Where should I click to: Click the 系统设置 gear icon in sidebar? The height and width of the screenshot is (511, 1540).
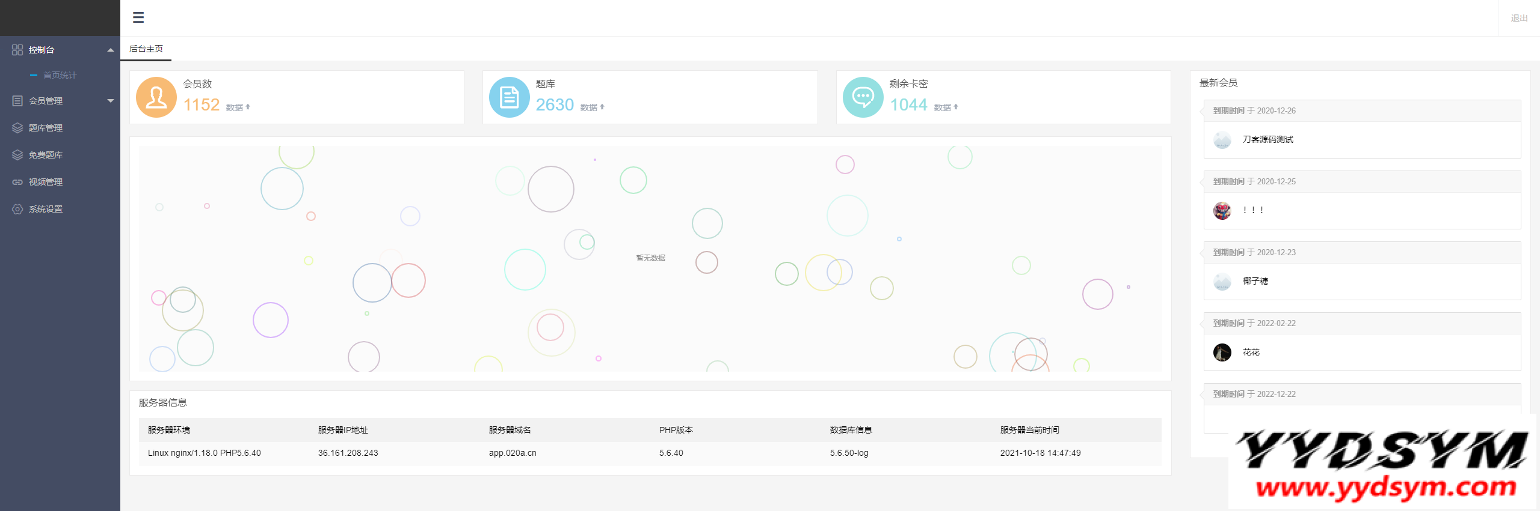click(17, 209)
